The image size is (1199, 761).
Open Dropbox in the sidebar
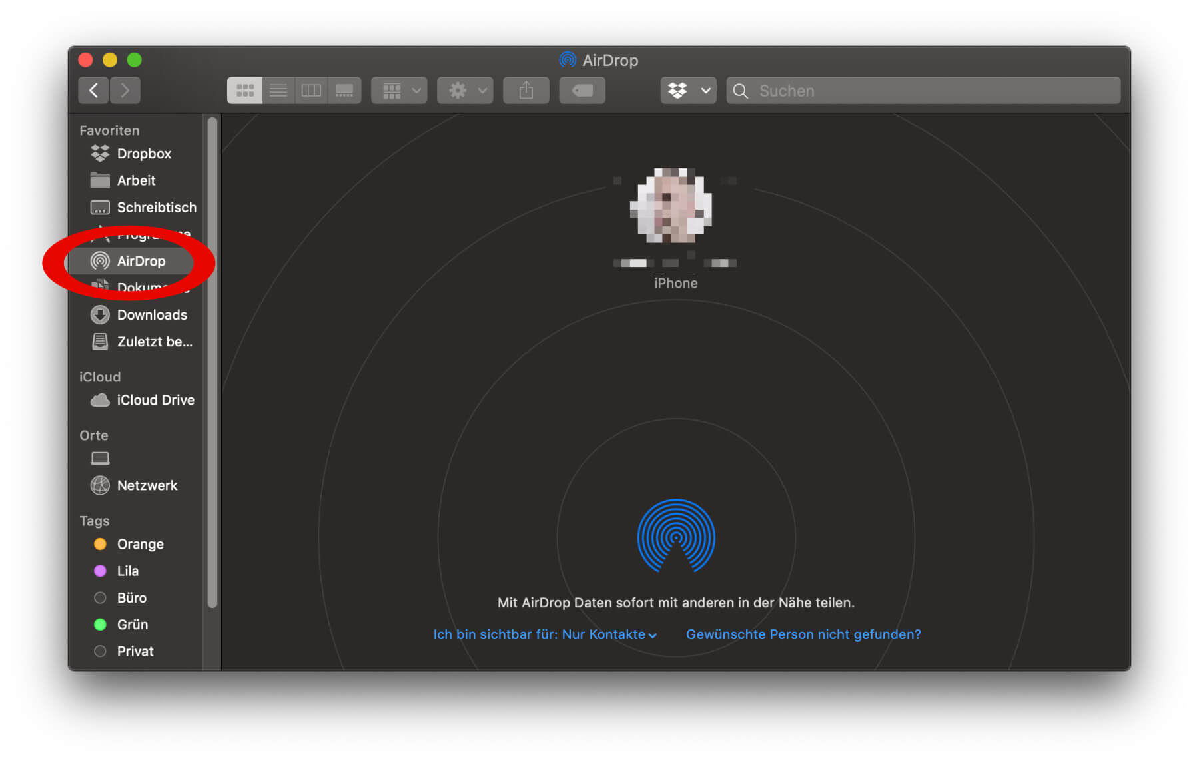137,154
